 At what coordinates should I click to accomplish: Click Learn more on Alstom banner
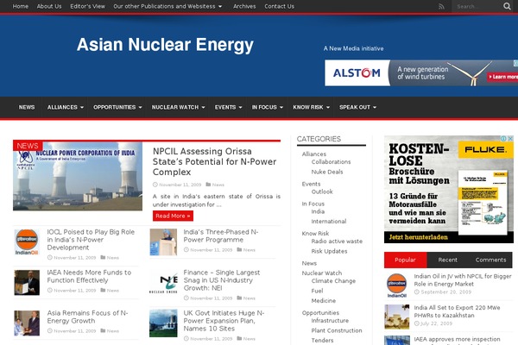click(x=502, y=77)
